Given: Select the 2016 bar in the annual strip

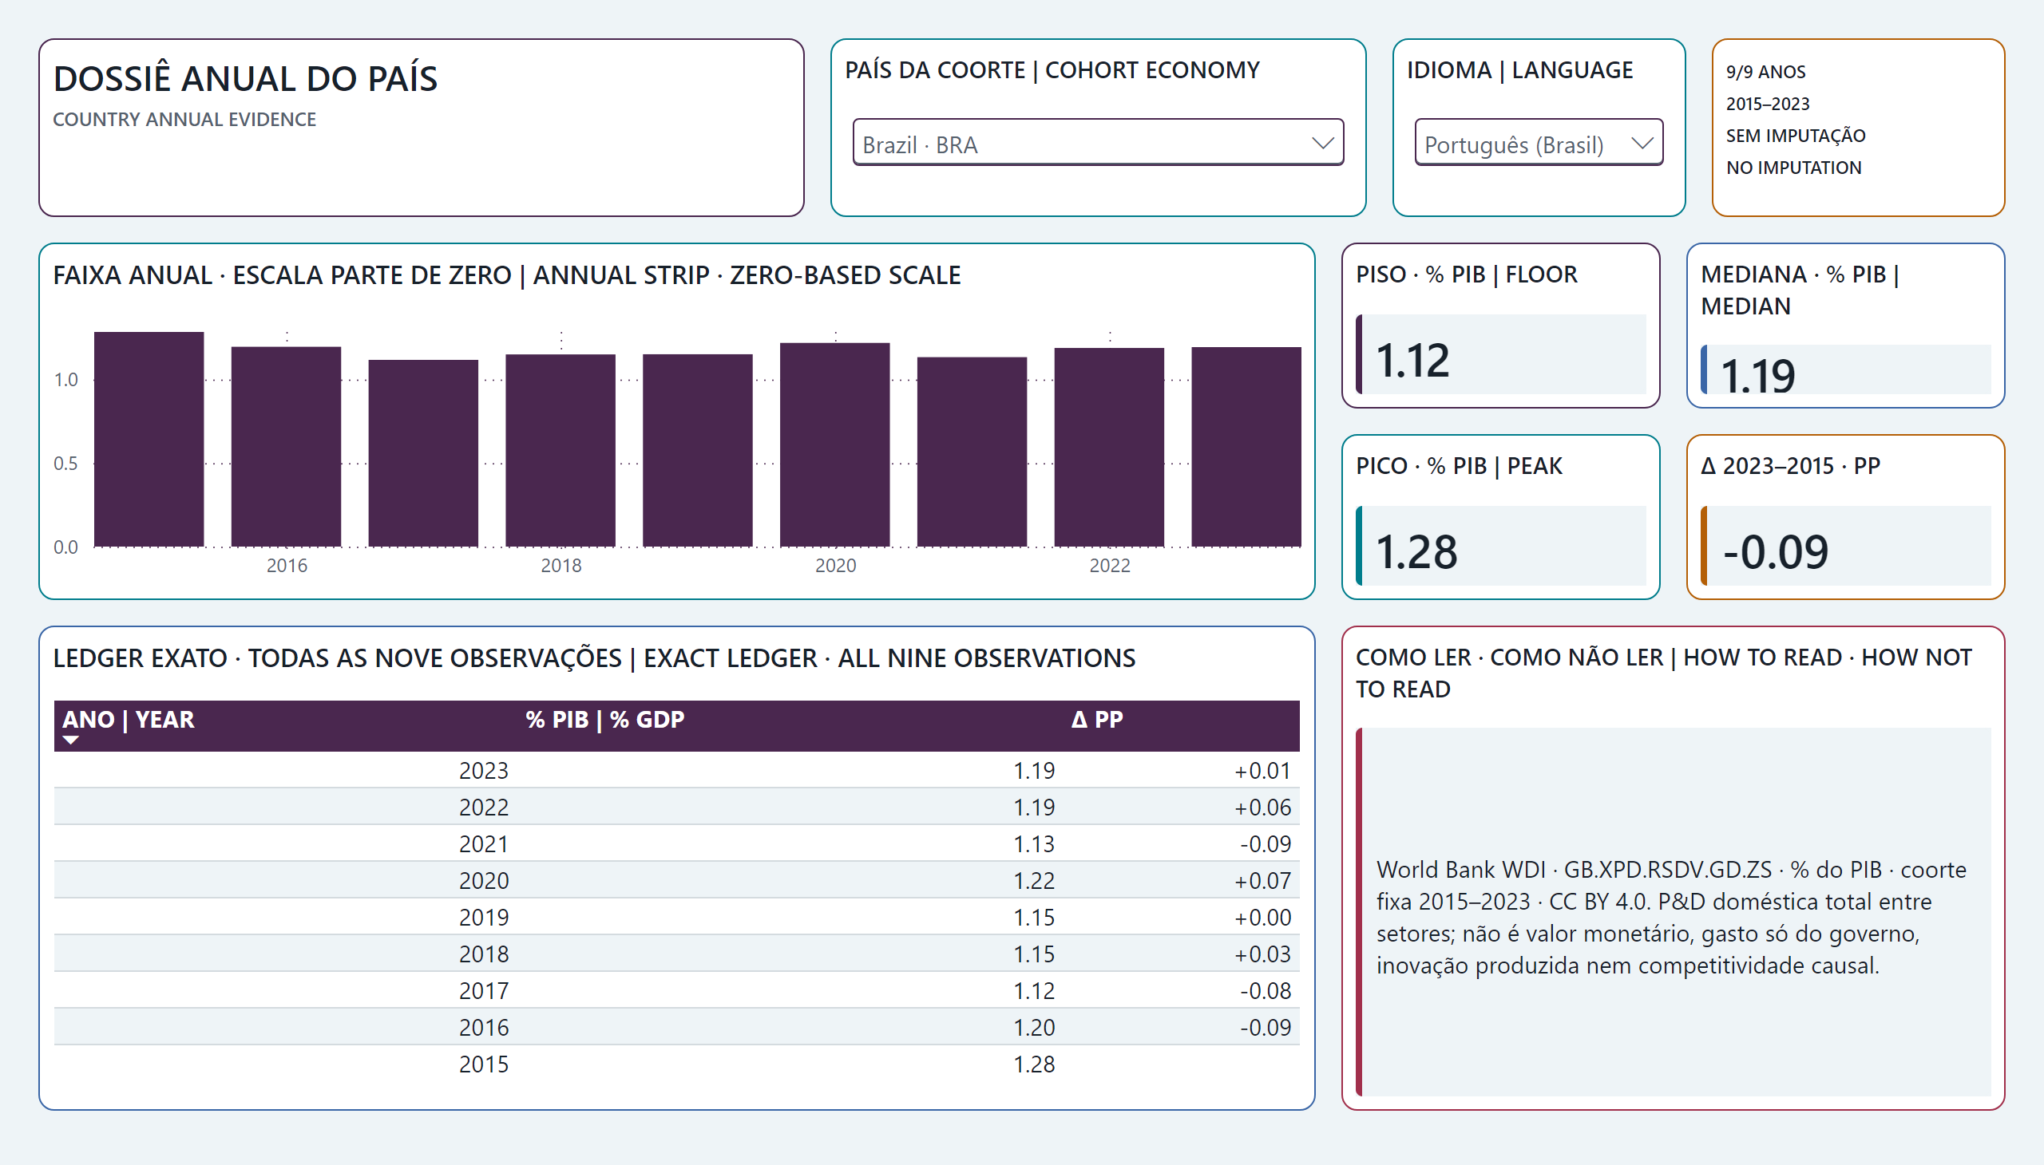Looking at the screenshot, I should click(286, 447).
